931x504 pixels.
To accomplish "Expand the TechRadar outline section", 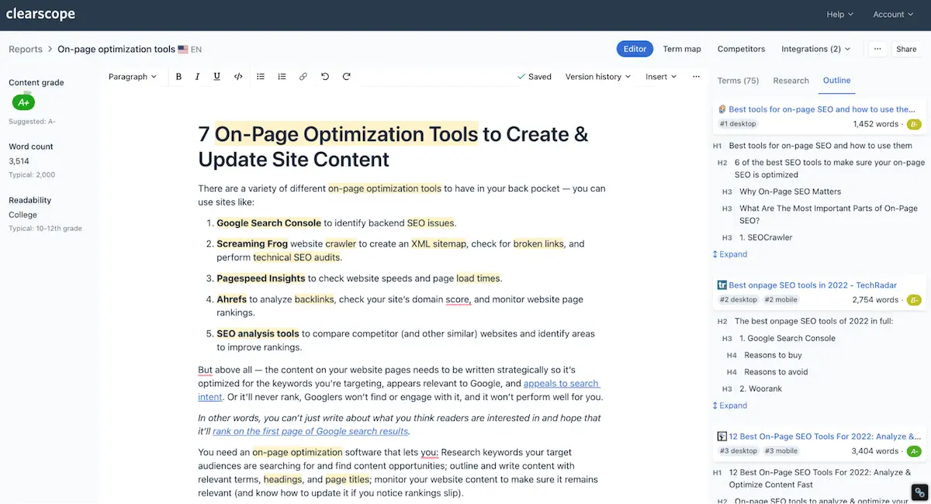I will pos(730,406).
